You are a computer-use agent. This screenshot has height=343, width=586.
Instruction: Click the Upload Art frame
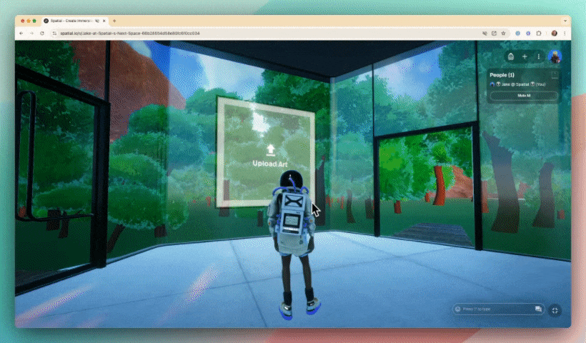coord(266,151)
